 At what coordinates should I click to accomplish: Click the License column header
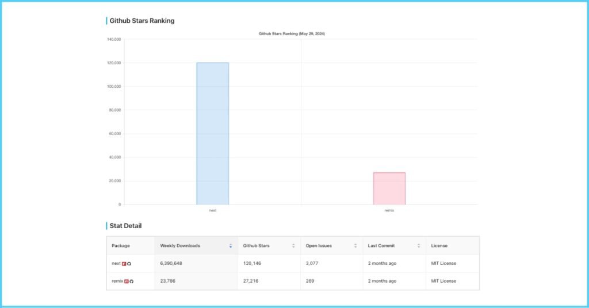click(453, 246)
